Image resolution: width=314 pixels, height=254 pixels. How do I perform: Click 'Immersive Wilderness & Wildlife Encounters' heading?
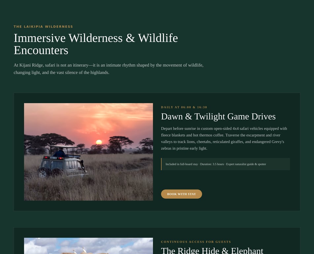[x=96, y=44]
